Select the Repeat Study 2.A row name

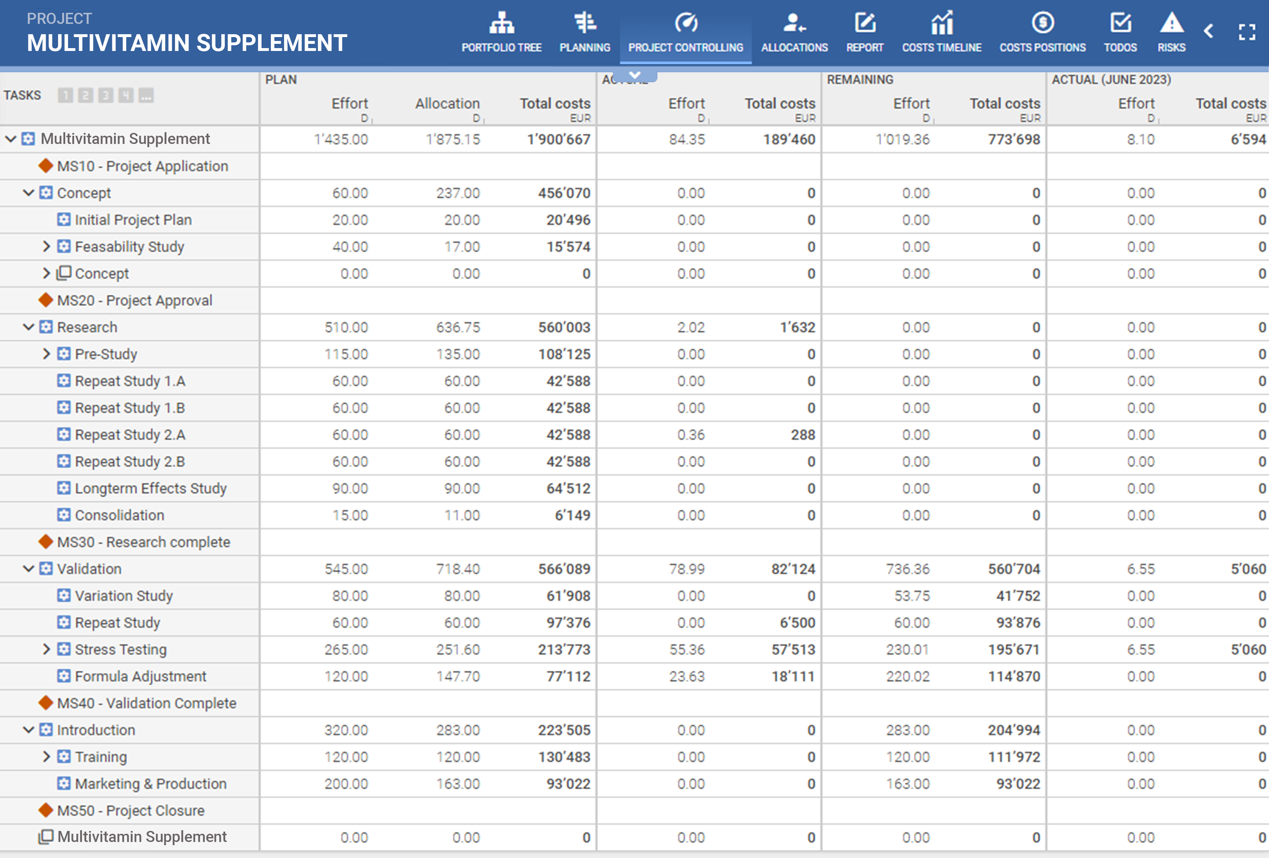(130, 434)
